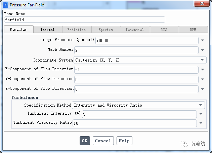Image resolution: width=212 pixels, height=153 pixels.
Task: Click into the Mach Number field
Action: tap(136, 50)
